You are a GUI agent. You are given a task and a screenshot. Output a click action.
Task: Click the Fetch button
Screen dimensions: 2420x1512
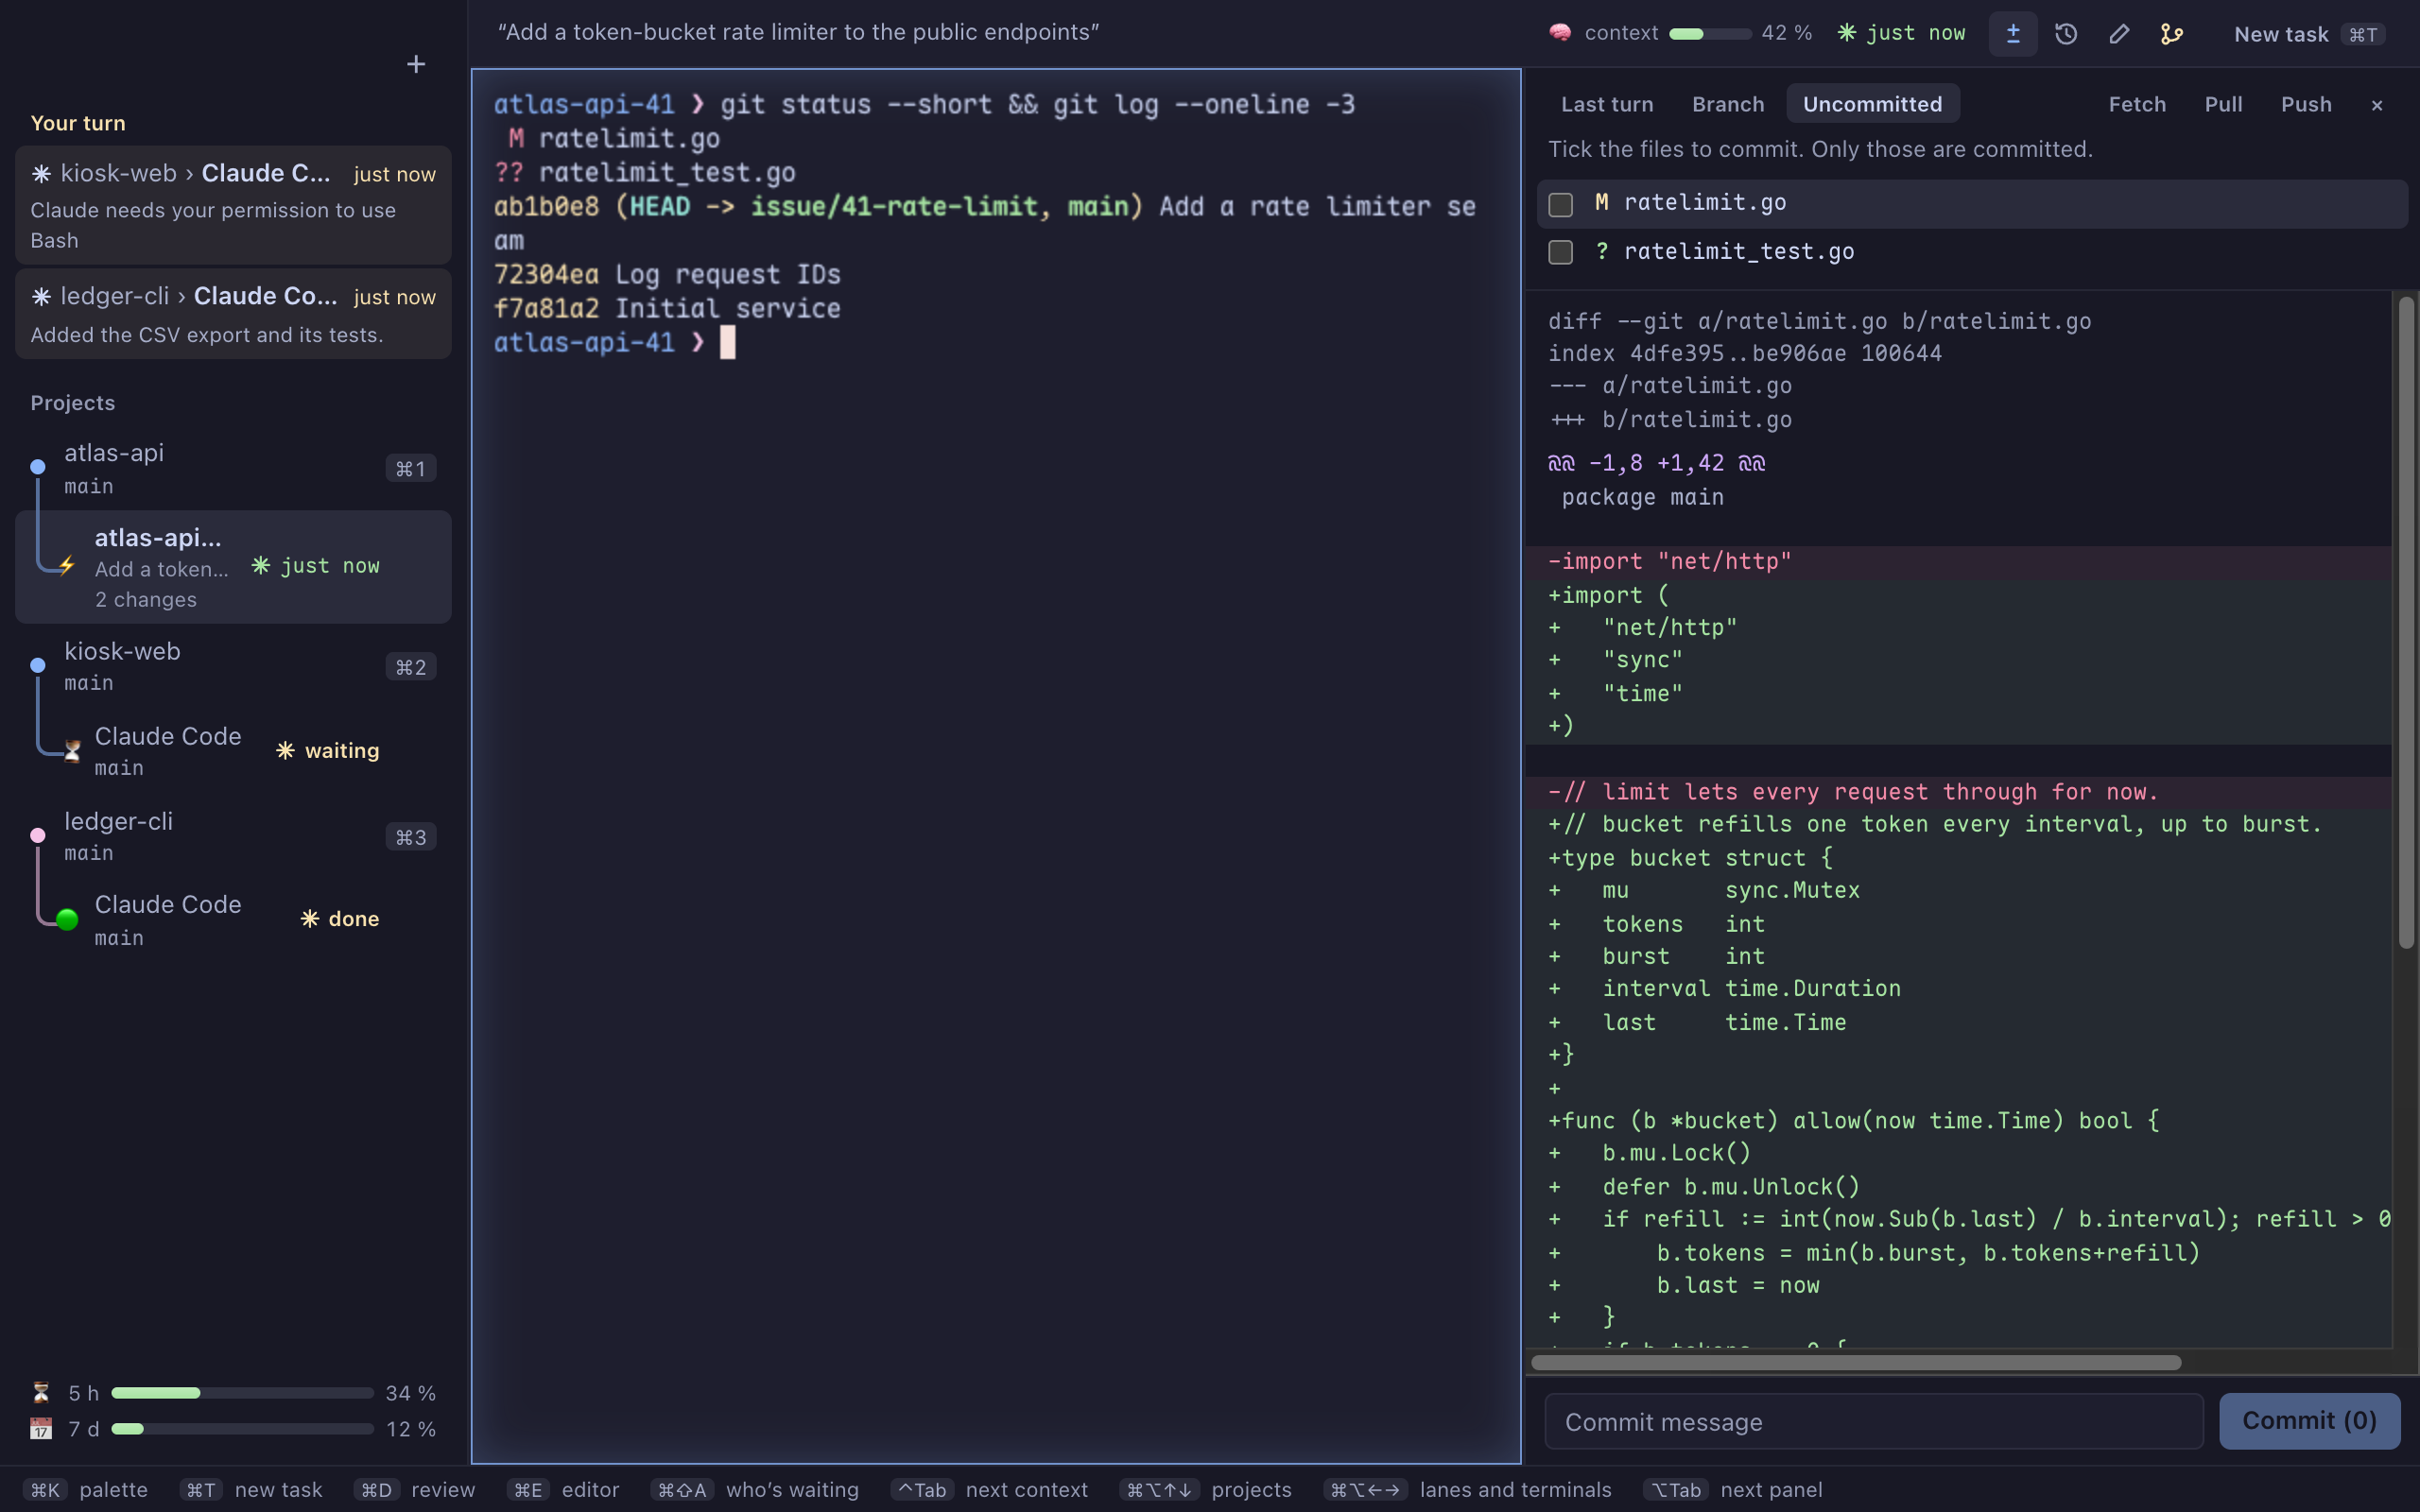pos(2137,104)
